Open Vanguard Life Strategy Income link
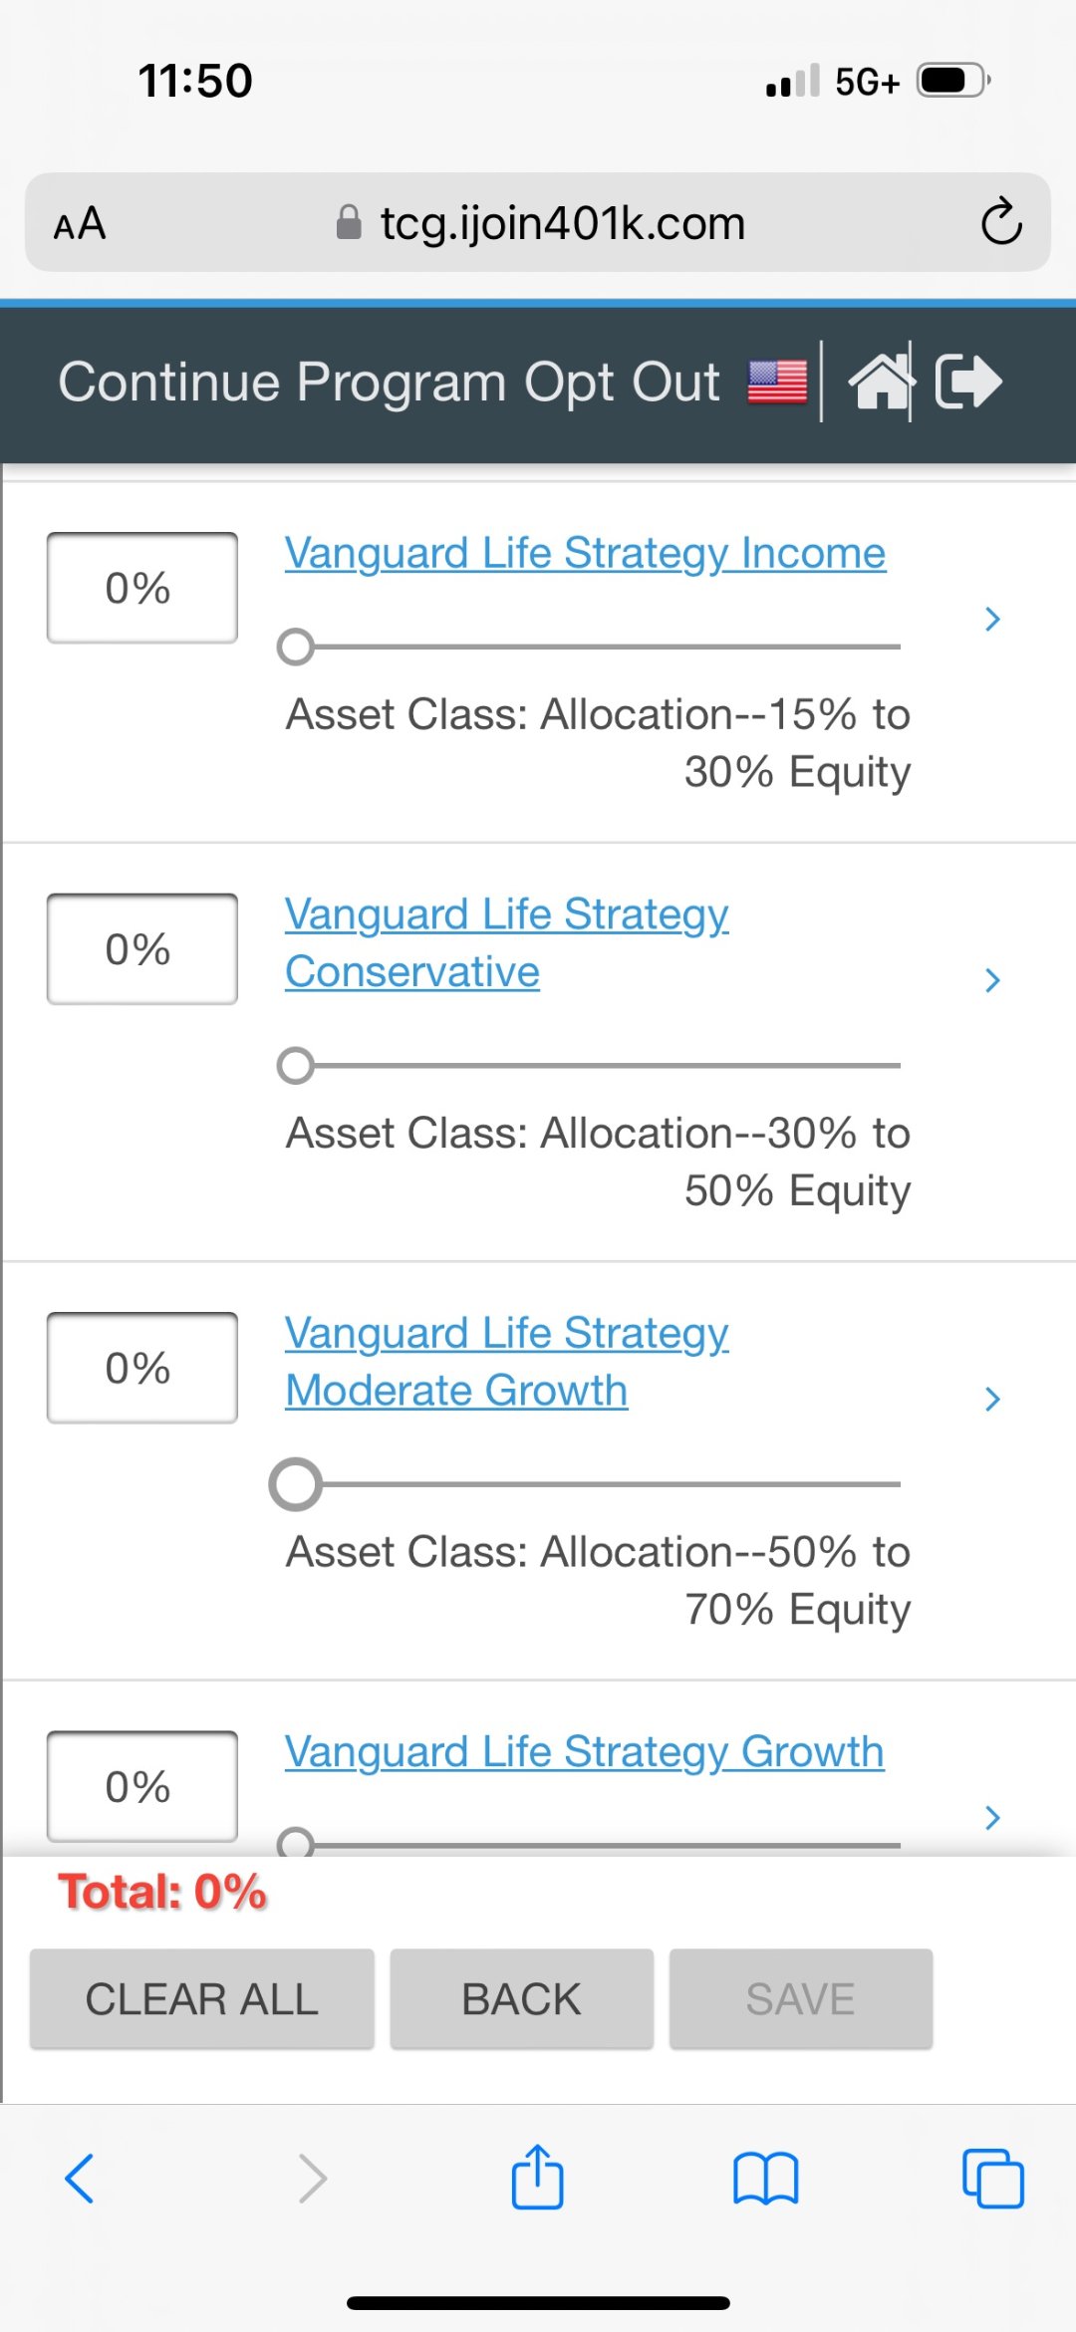Image resolution: width=1076 pixels, height=2332 pixels. tap(585, 553)
